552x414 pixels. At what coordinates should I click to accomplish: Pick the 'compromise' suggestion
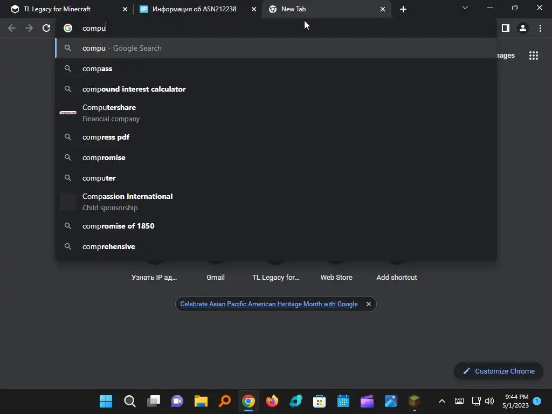(x=276, y=157)
